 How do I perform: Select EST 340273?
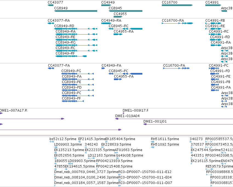191,142
